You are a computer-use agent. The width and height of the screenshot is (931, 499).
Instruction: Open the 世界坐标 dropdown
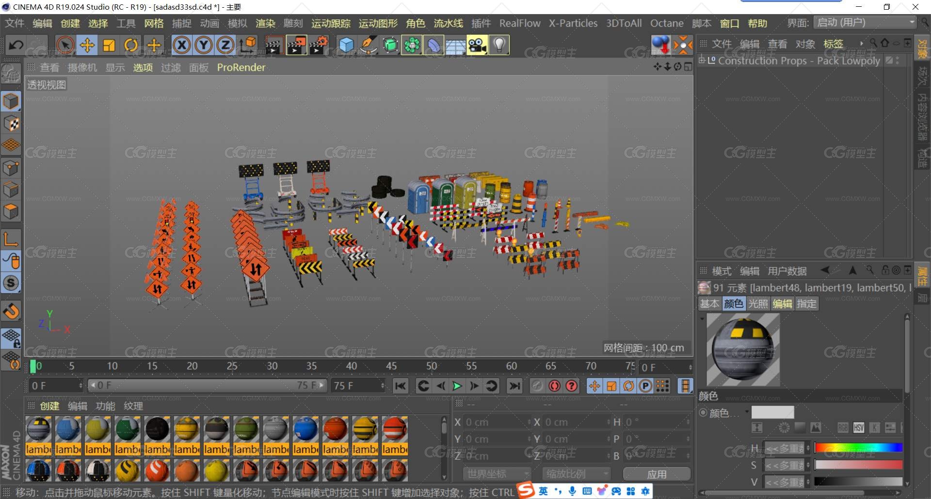pos(497,473)
